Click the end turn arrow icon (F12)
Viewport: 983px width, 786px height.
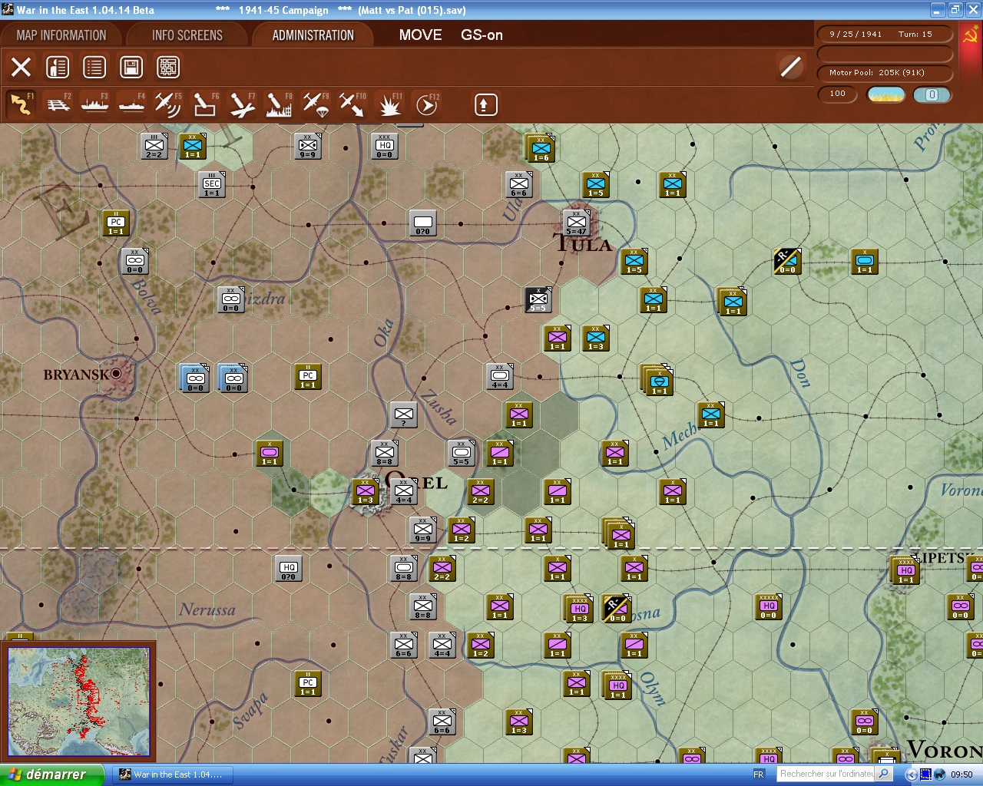pos(426,104)
